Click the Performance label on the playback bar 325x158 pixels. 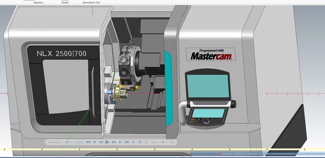pos(54,142)
